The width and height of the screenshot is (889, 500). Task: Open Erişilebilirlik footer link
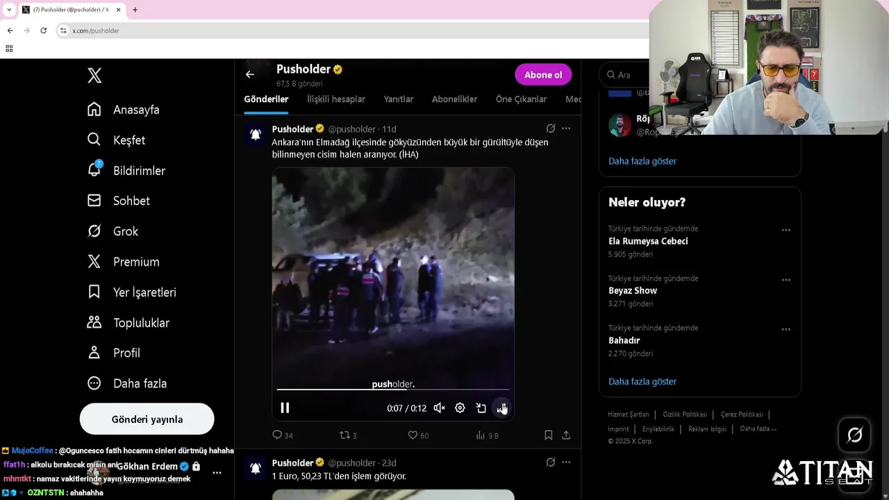tap(658, 429)
